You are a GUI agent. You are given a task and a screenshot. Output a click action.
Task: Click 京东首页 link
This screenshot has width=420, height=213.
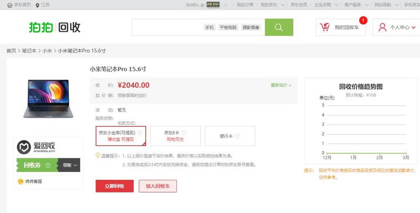(23, 5)
